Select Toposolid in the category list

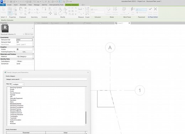click(13, 118)
